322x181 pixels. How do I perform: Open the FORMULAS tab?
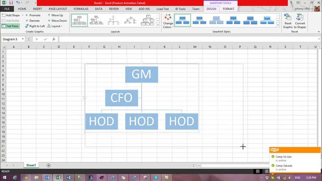coord(81,9)
